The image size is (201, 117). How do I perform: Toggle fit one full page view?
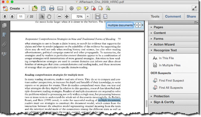[105, 16]
